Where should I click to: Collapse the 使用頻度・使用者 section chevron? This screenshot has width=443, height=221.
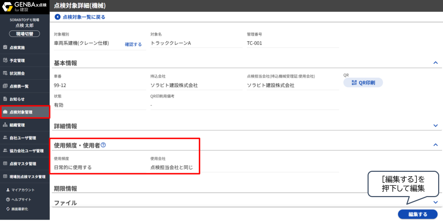(435, 145)
